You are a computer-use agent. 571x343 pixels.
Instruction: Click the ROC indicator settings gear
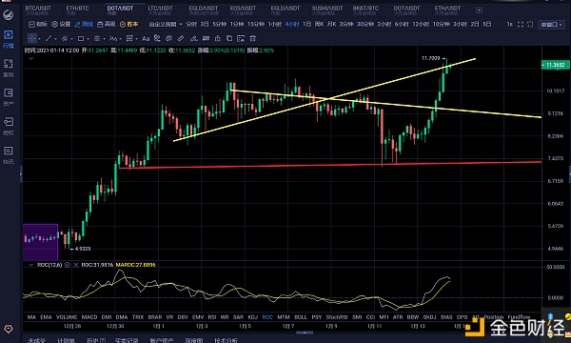68,265
